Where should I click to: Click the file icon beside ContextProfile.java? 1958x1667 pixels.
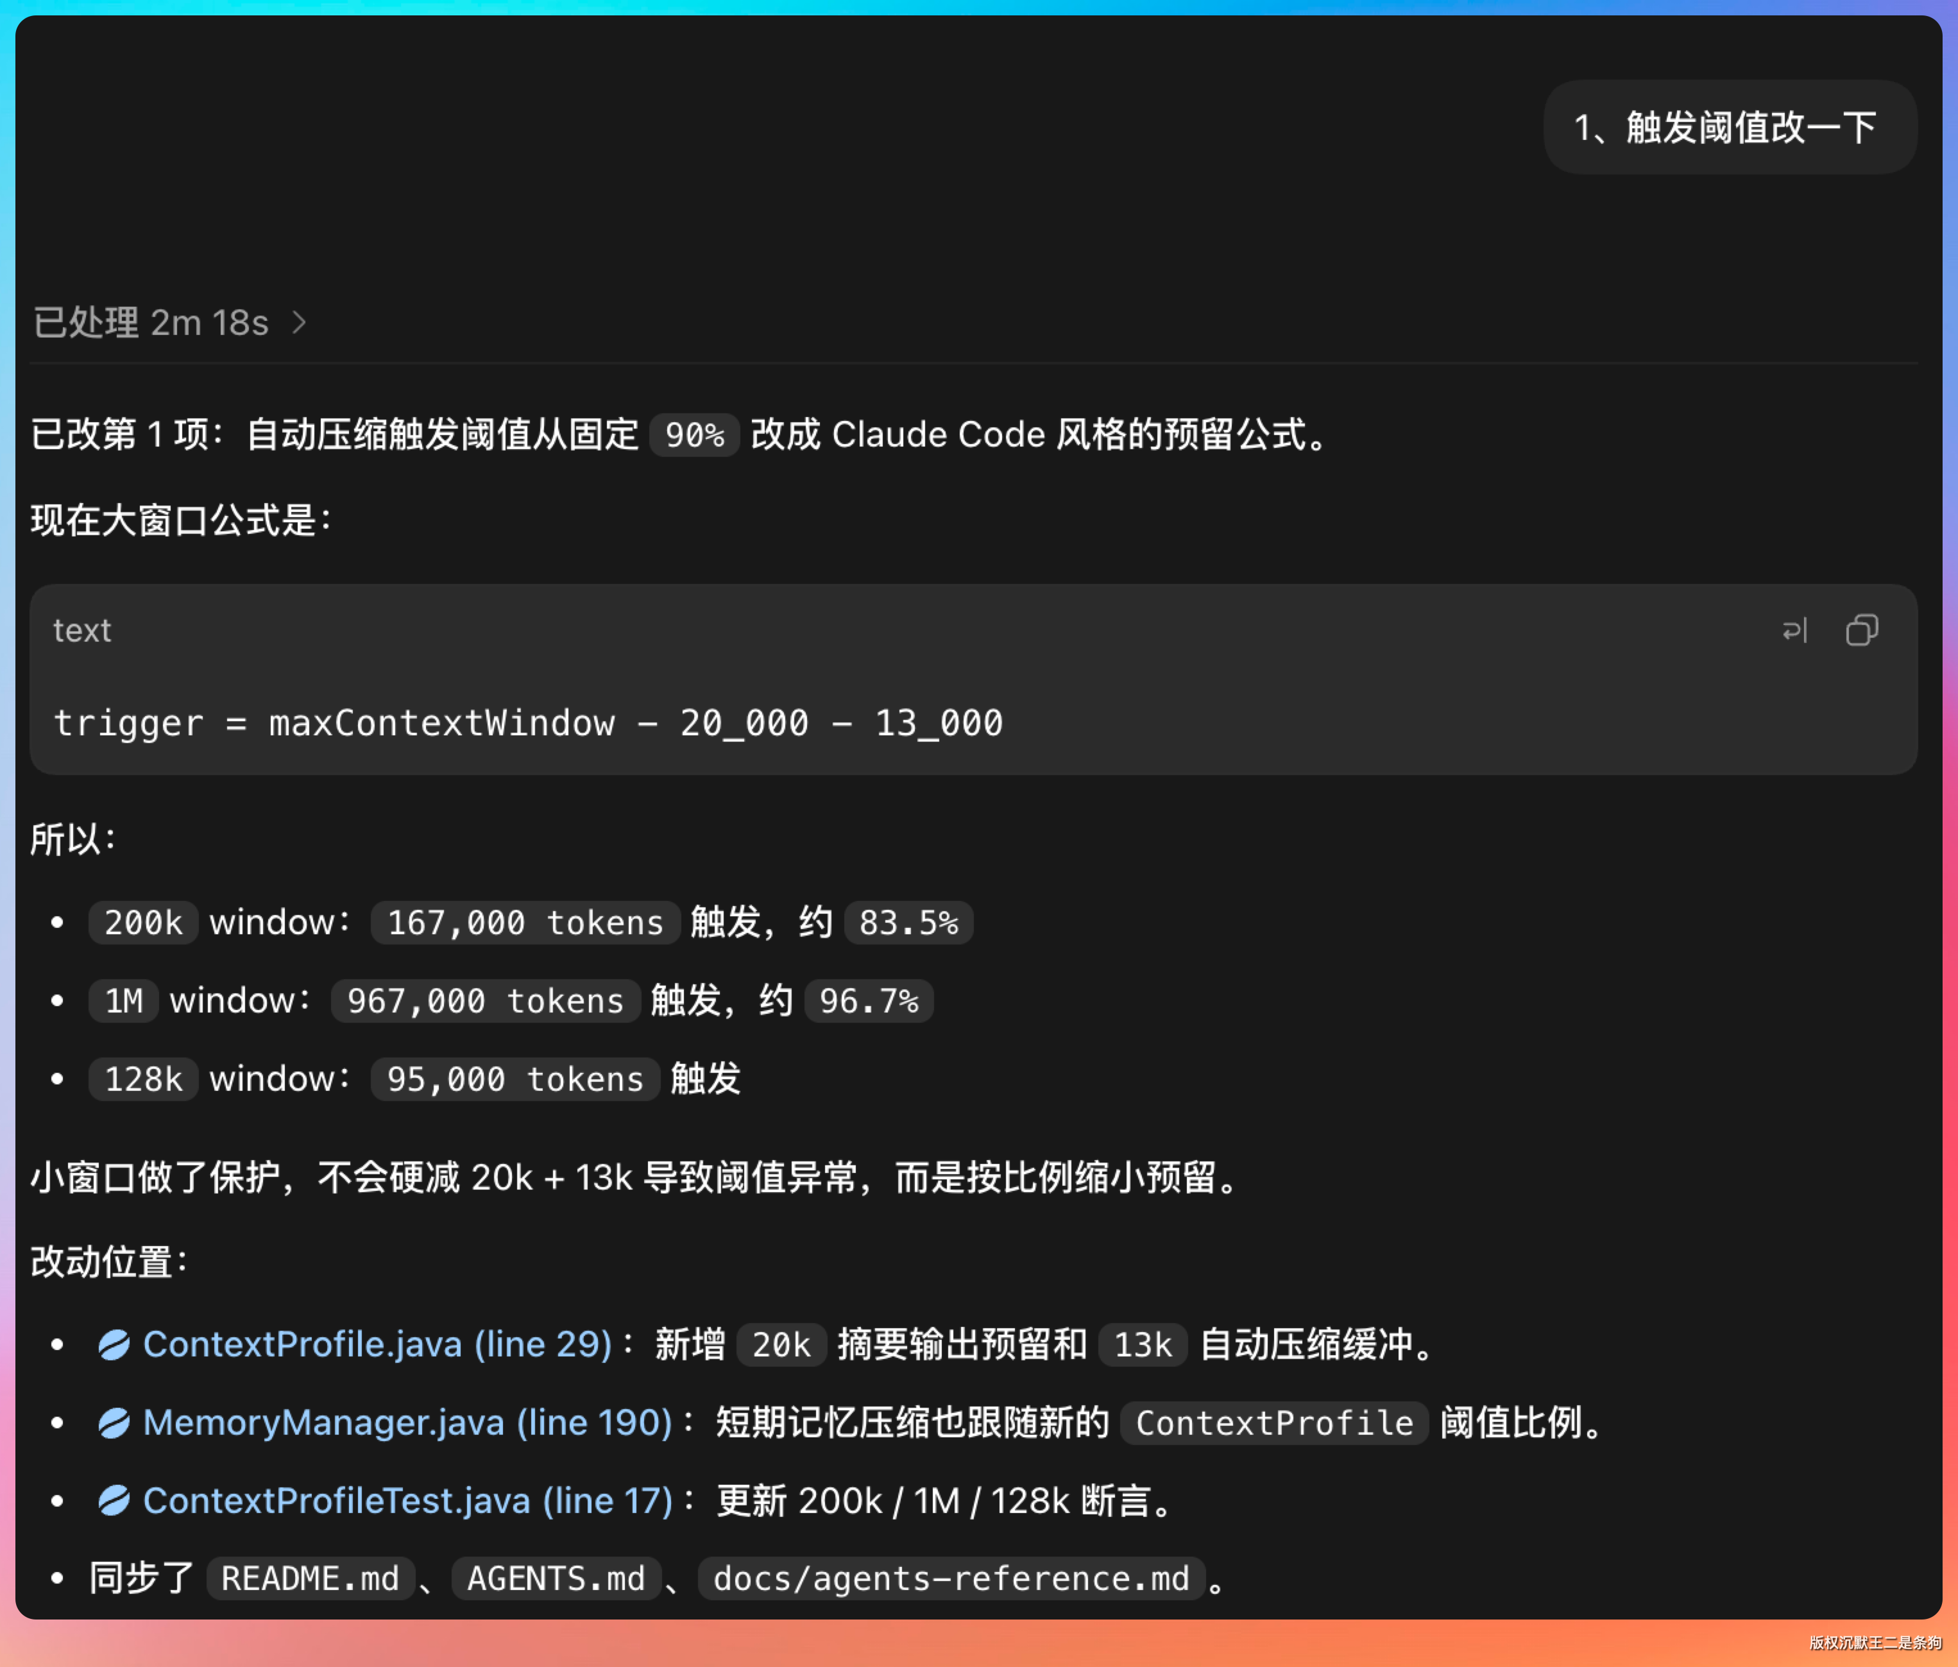[114, 1345]
